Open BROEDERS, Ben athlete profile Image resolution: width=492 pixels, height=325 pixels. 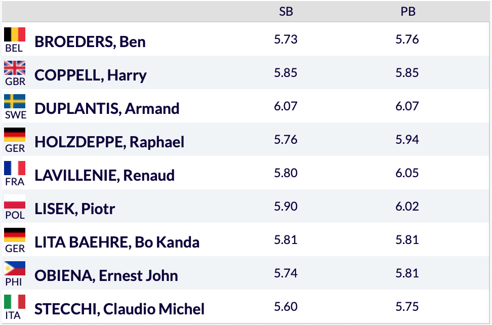point(90,42)
